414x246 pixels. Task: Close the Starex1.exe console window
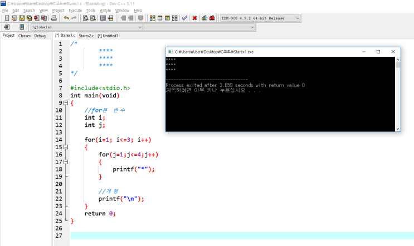coord(393,52)
